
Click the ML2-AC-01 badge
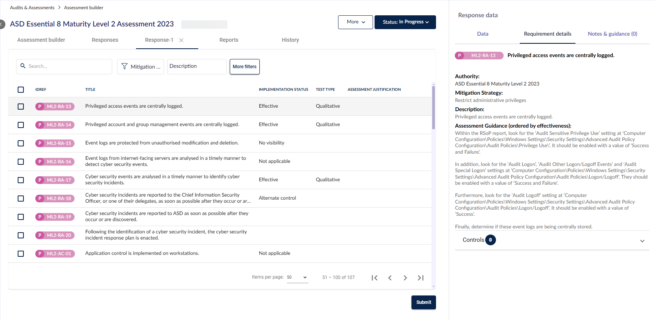pos(55,254)
